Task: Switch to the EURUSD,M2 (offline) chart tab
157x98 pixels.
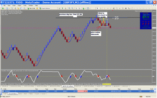Action: click(16, 86)
